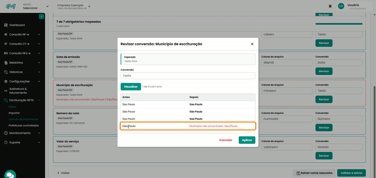Expand the Grupo Selecionar dropdown
Screen dimensions: 376x178
(x=35, y=6)
